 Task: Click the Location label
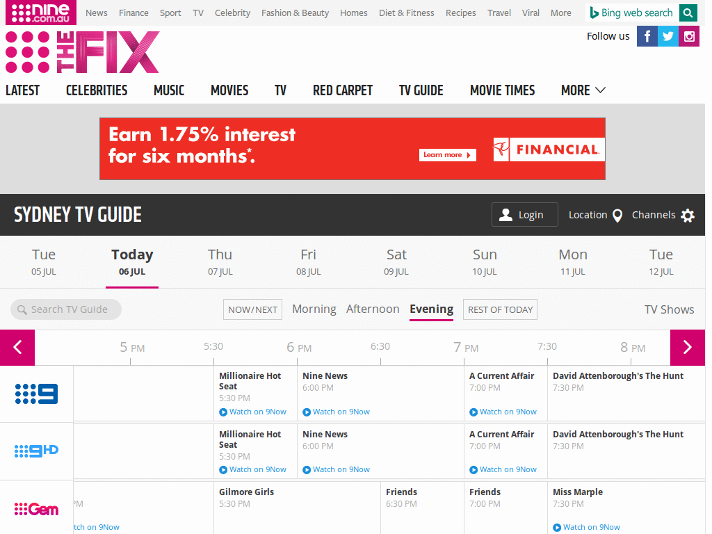pyautogui.click(x=588, y=215)
